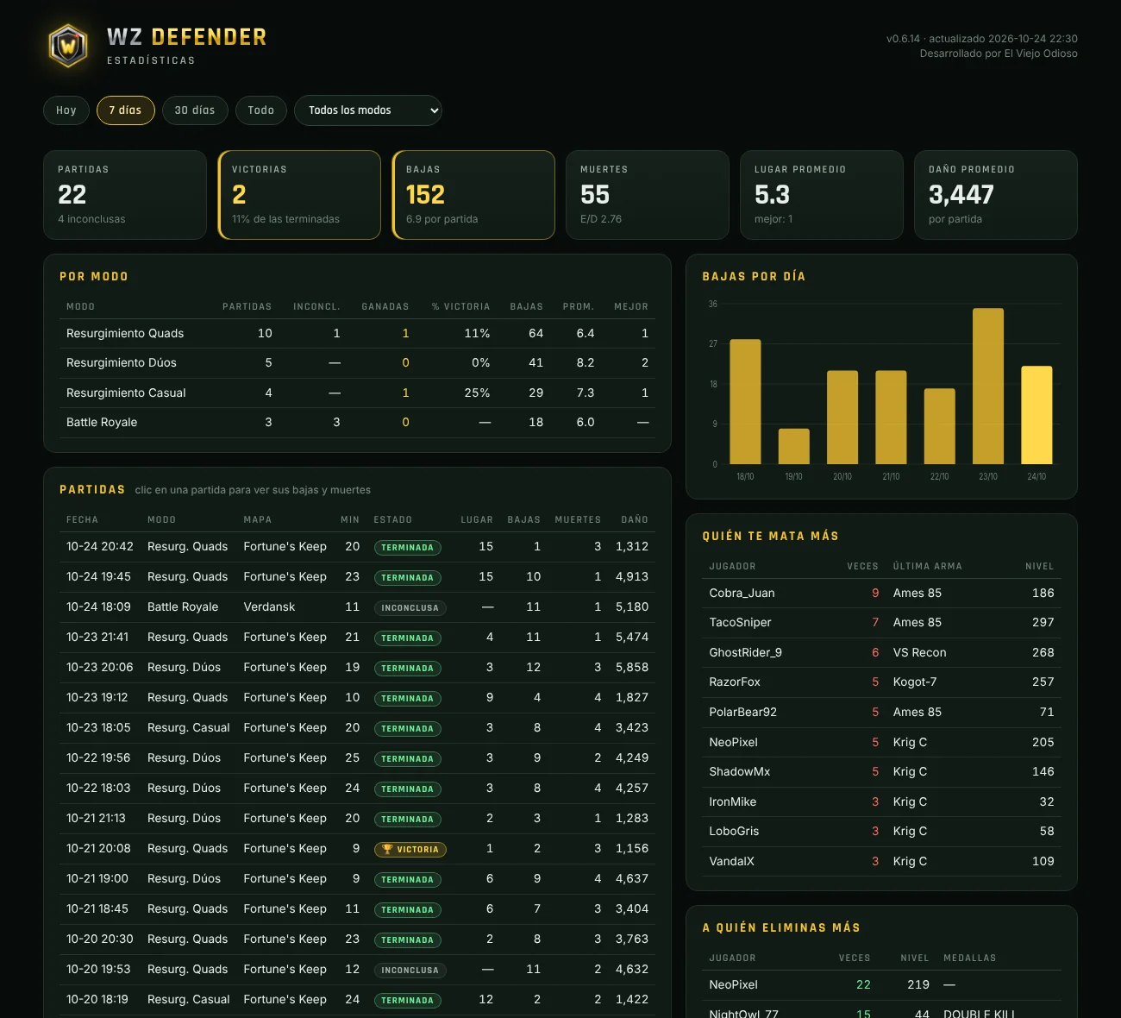Click the Resurgimiento Casual mode row
This screenshot has width=1121, height=1018.
coord(357,393)
